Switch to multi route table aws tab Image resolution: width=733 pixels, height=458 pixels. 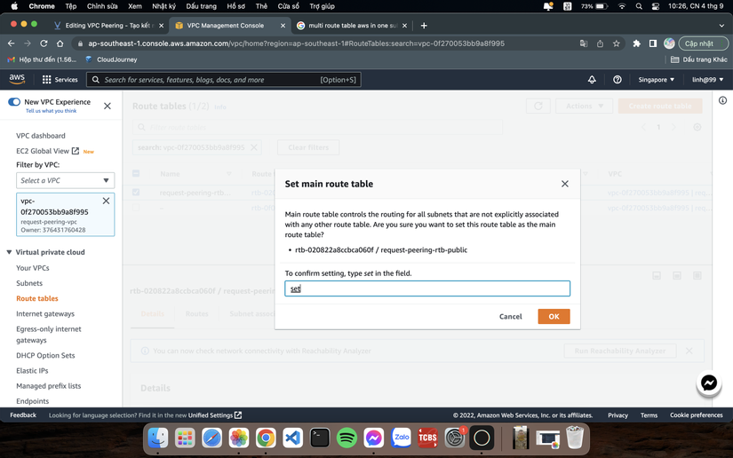(352, 26)
